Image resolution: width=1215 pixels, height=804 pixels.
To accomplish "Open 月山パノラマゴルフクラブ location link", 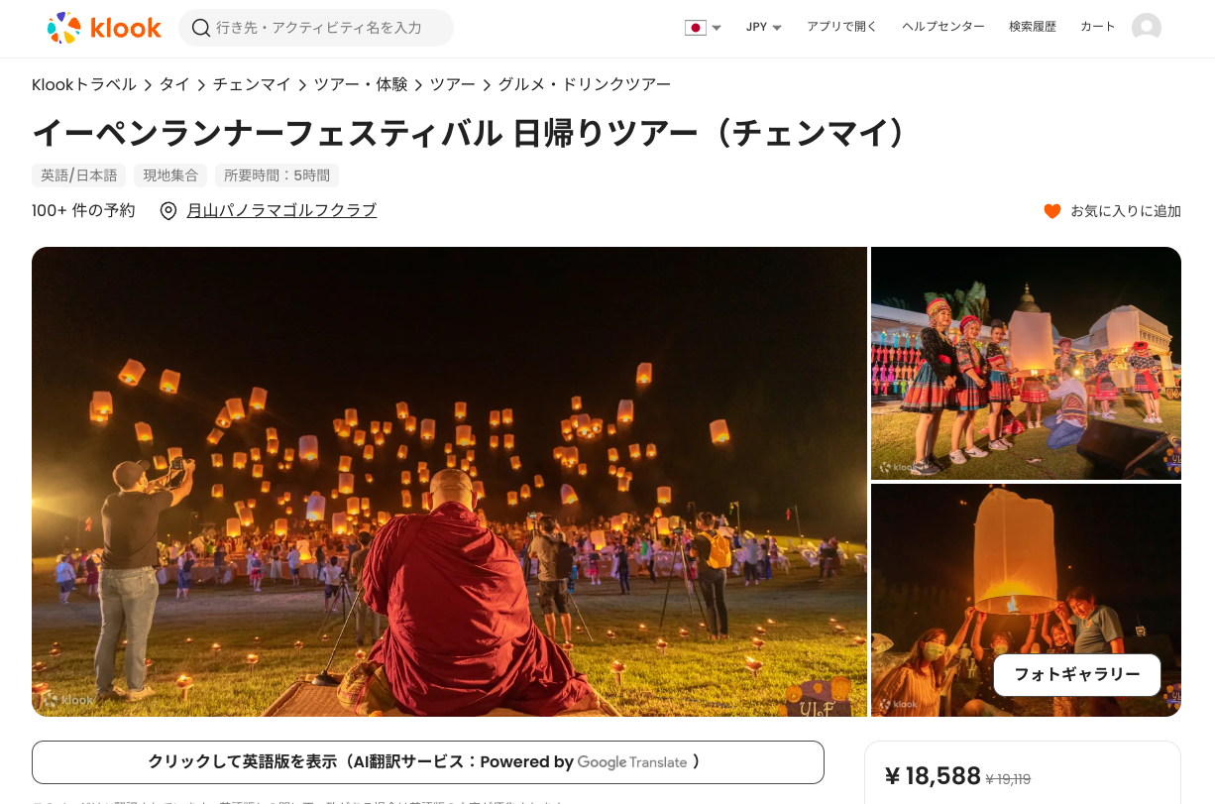I will click(x=281, y=210).
